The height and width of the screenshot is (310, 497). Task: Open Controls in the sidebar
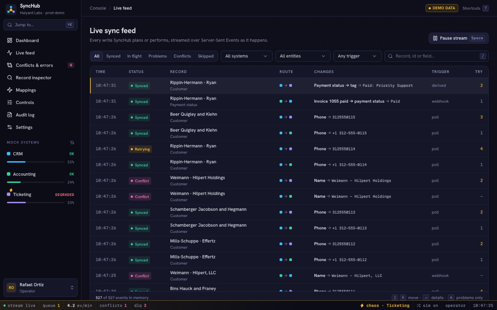tap(40, 102)
